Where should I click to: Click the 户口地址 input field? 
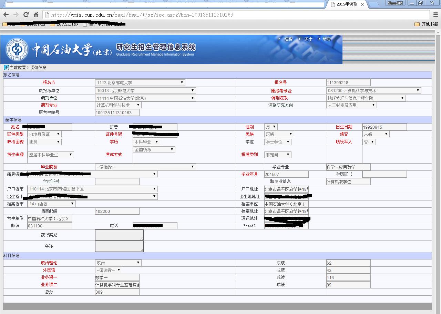pos(286,189)
